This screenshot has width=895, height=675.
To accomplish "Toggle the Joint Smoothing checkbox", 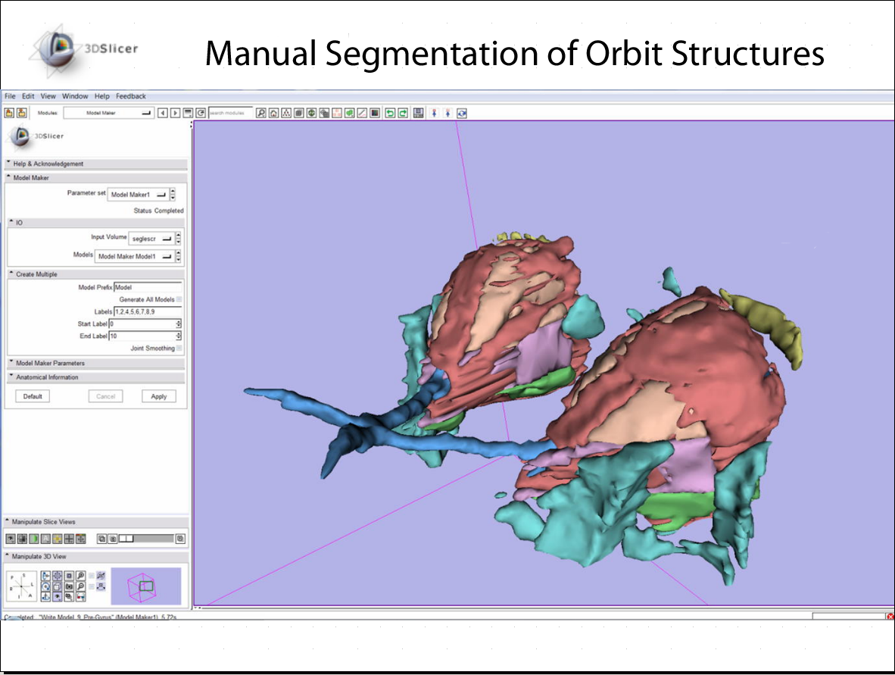I will pos(179,348).
